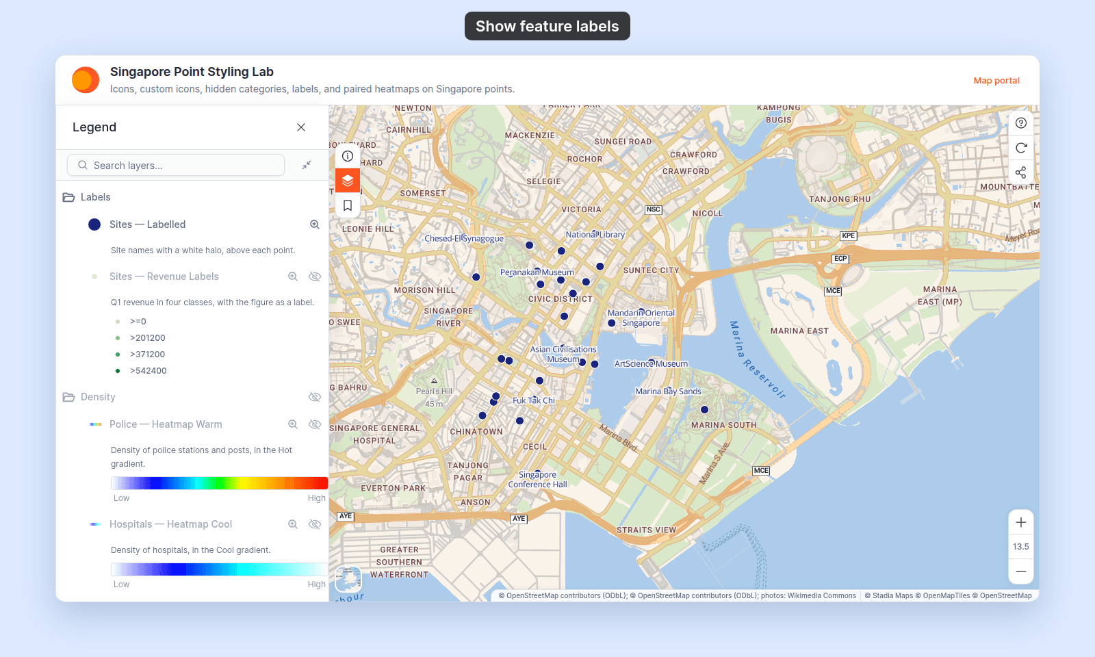Show the Density group layers
Screen dimensions: 1095x657
tap(315, 397)
